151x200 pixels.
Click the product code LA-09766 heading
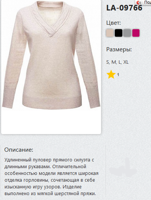point(124,8)
